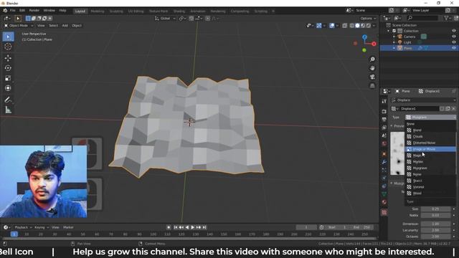Open the Tool properties tab
Viewport: 459px width, 258px height.
[384, 101]
